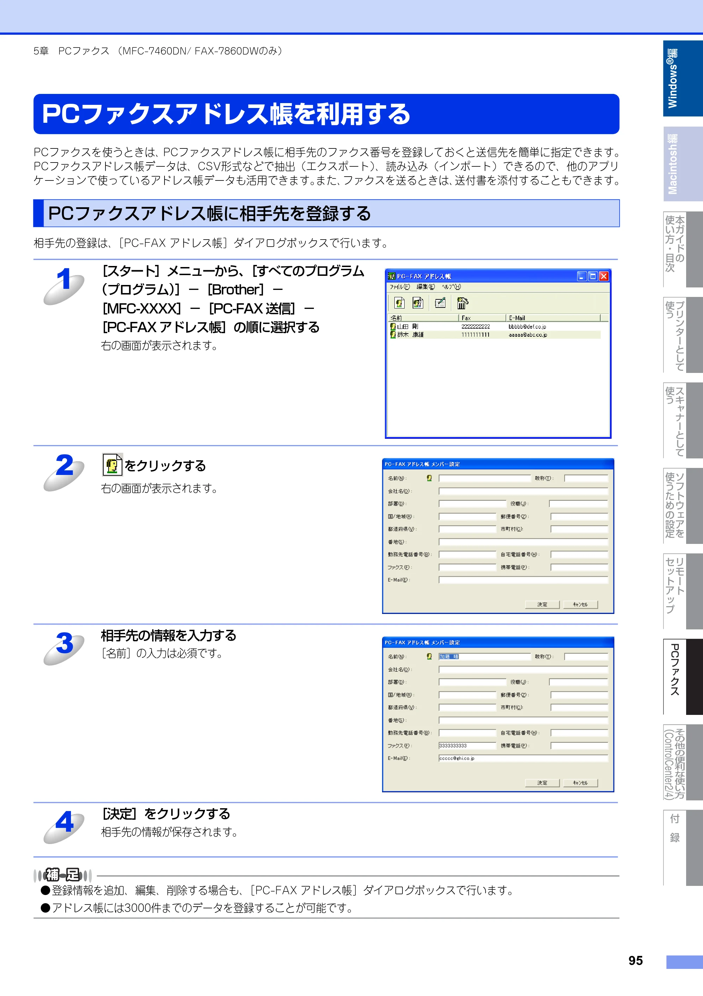Open the その他の便利な使い方 ControlCenter4 tab

coord(683,762)
